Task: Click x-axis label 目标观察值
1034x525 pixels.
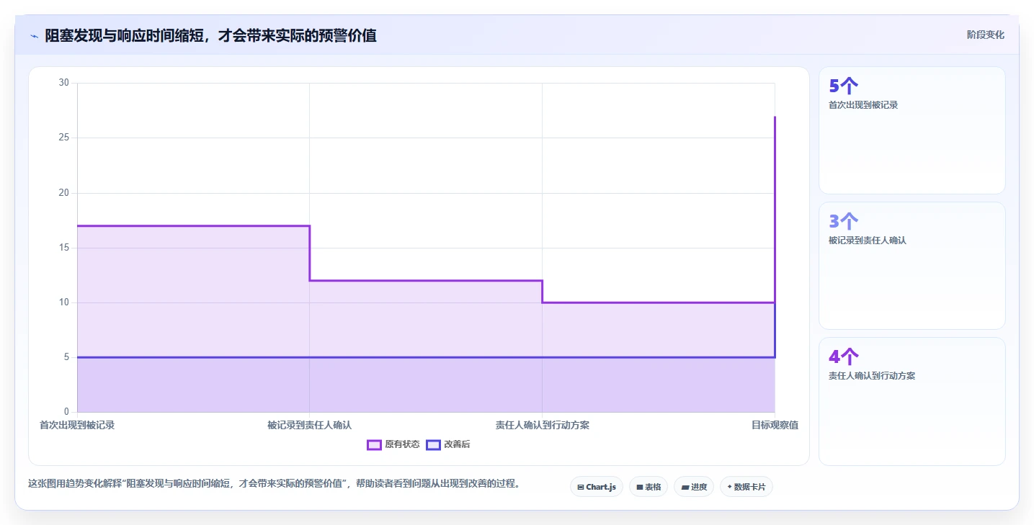Action: click(x=775, y=426)
